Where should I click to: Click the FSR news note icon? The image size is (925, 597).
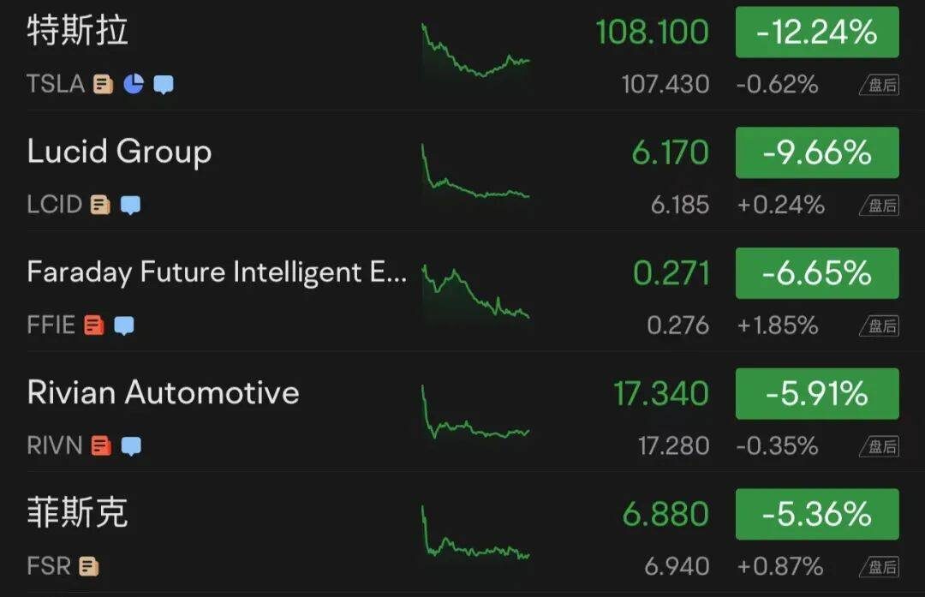[88, 566]
